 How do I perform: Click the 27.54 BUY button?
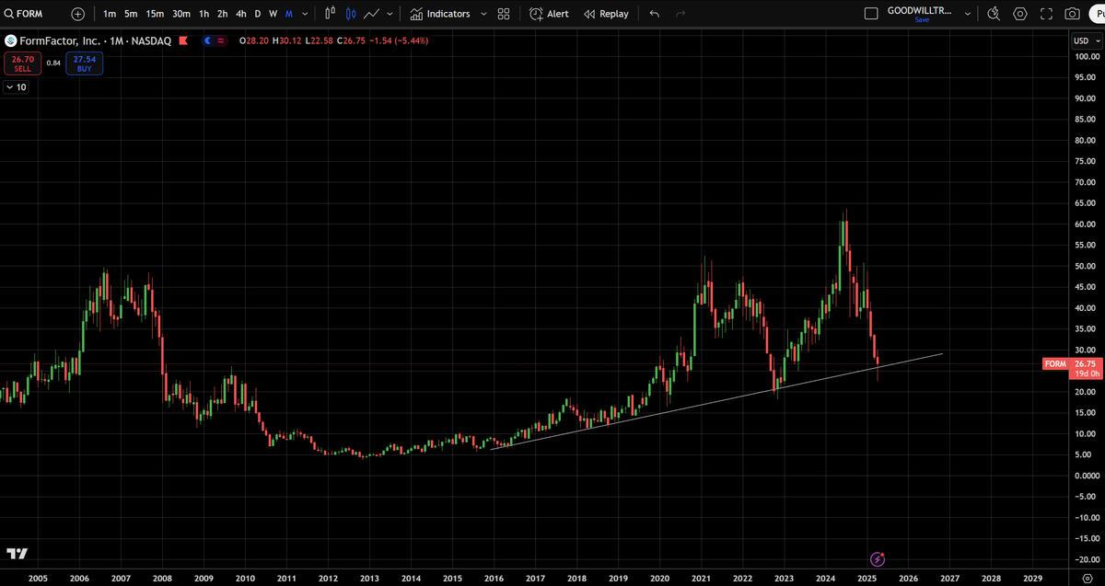coord(84,63)
